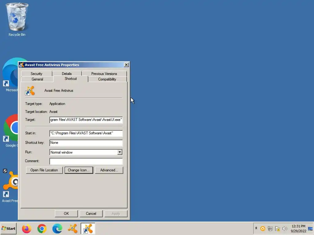Viewport: 314px width, 235px height.
Task: Click the Change Icon button
Action: (79, 170)
